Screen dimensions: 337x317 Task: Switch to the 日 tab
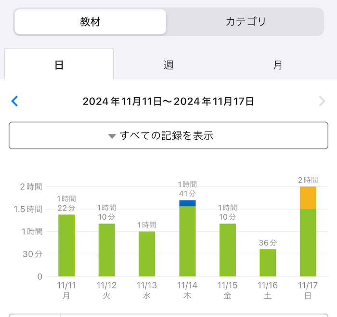click(59, 65)
